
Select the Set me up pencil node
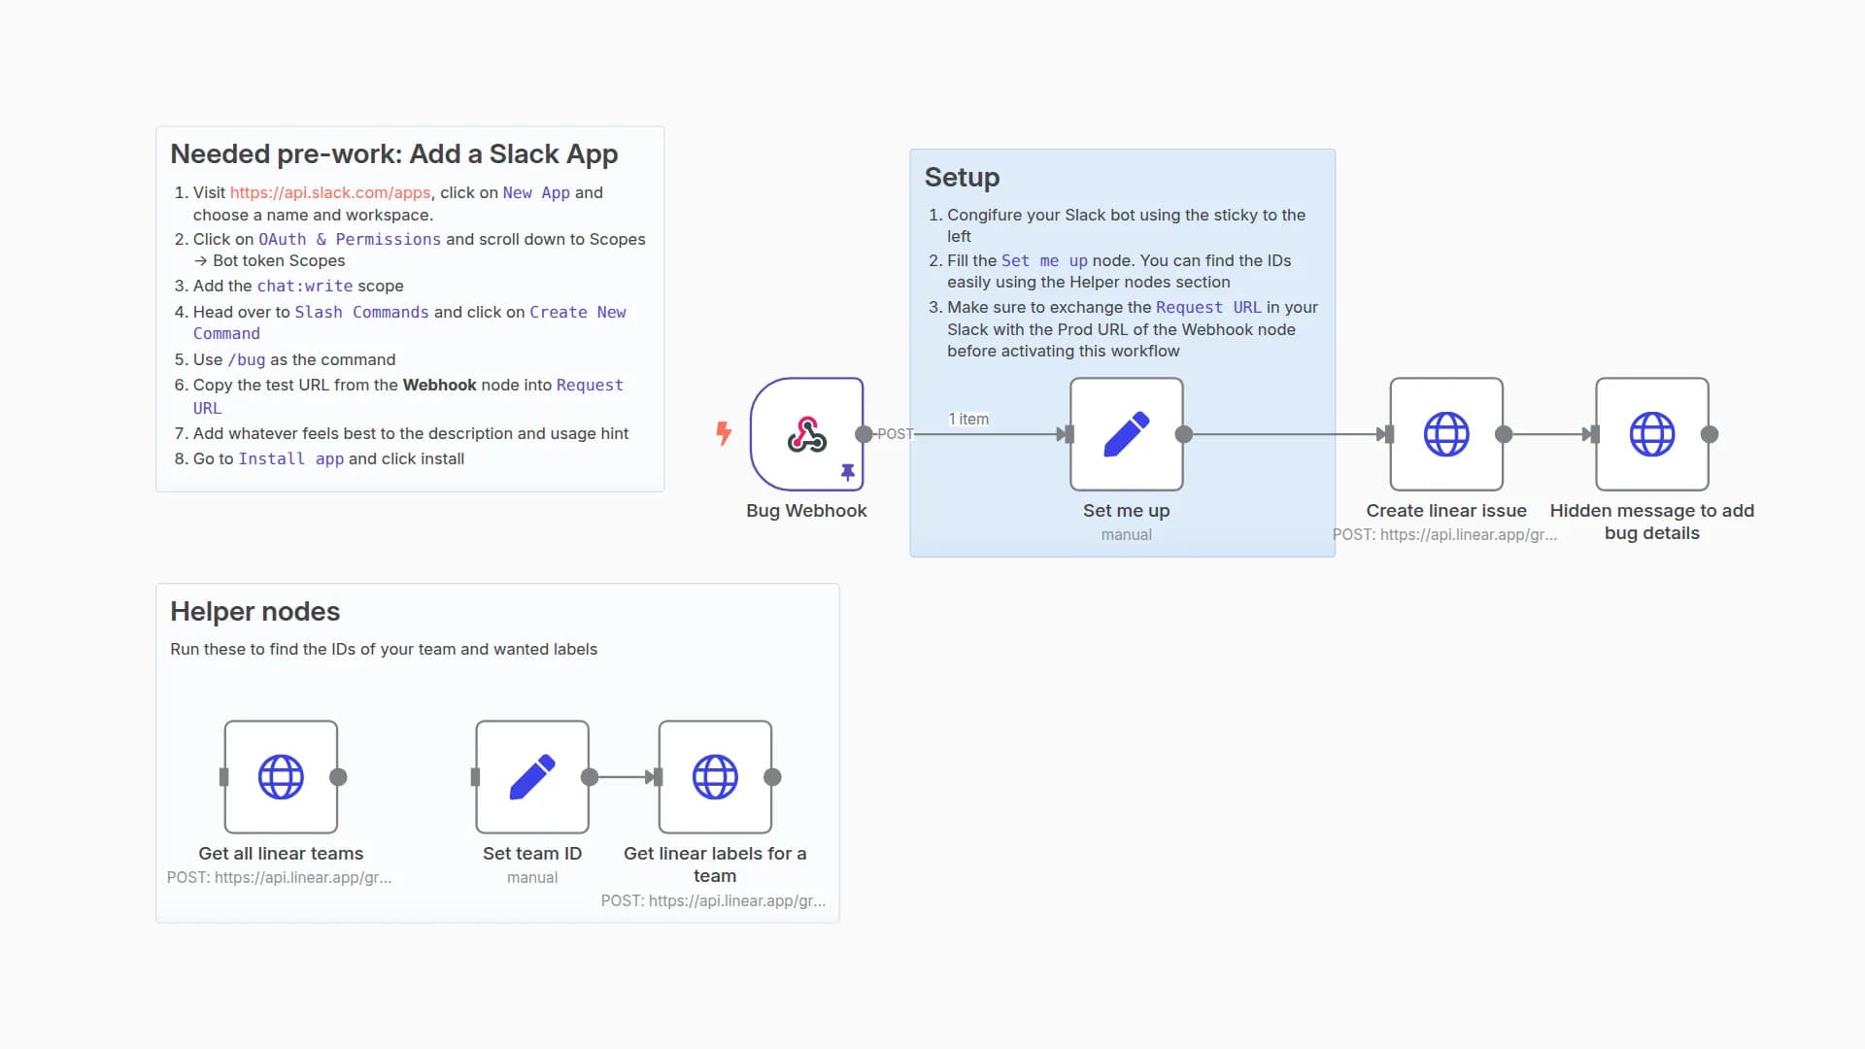click(1126, 434)
